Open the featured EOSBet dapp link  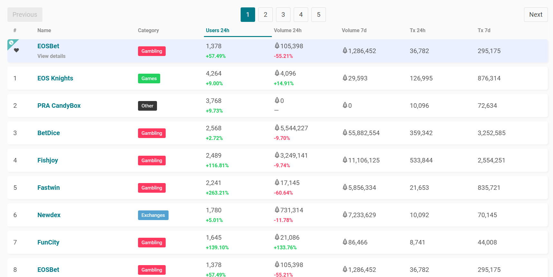point(48,46)
